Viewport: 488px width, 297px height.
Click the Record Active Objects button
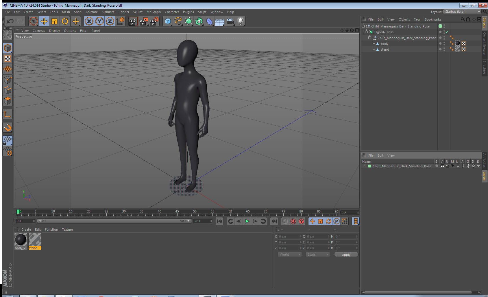pyautogui.click(x=285, y=221)
